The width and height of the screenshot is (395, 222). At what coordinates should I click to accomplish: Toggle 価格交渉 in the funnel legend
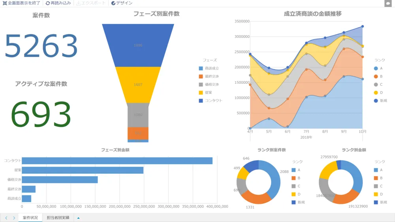(209, 85)
